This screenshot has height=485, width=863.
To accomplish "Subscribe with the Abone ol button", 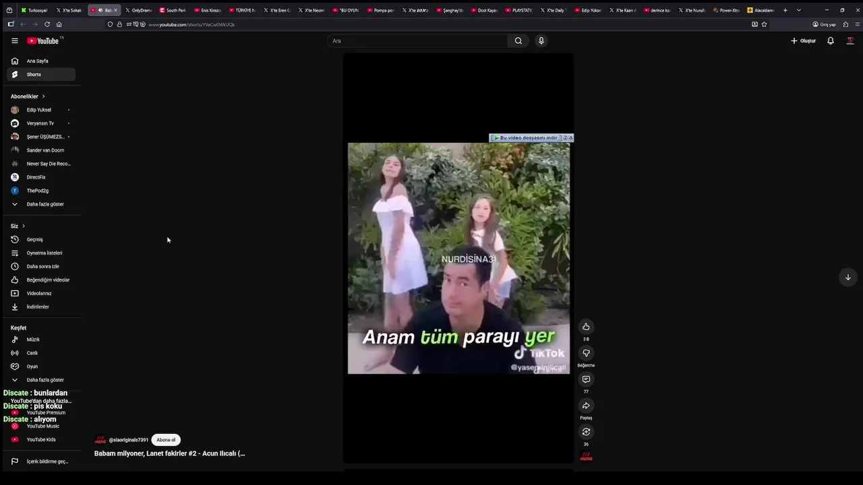I will click(166, 440).
